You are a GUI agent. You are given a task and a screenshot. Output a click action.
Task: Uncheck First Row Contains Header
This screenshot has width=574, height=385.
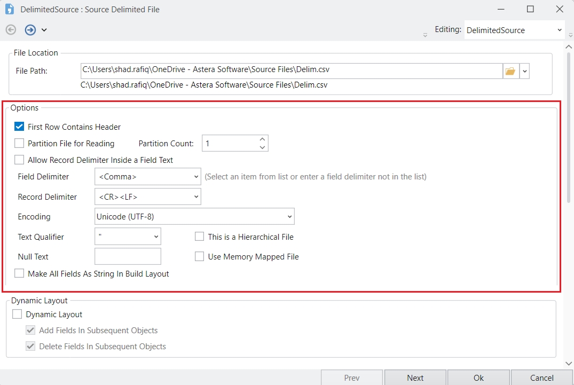click(x=19, y=127)
